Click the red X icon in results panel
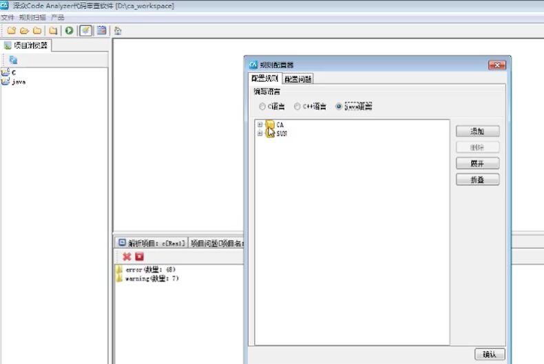 click(127, 256)
